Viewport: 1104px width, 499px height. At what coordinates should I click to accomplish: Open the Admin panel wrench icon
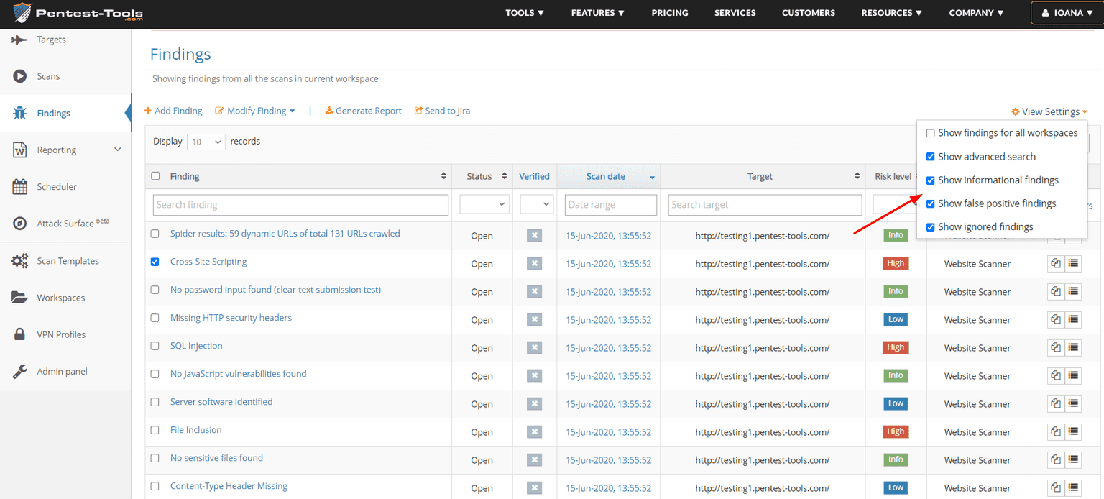pos(20,372)
